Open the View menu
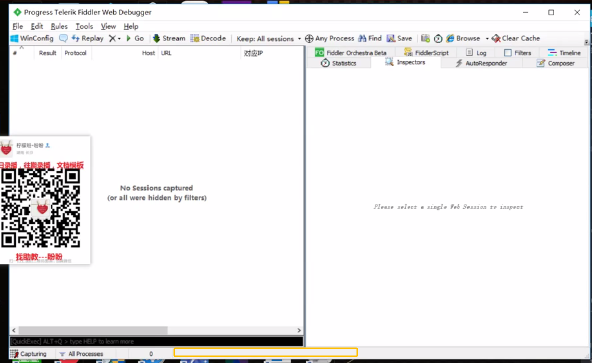The width and height of the screenshot is (592, 363). 108,26
